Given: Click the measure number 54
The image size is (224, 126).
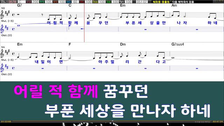Looking at the screenshot, I should tap(3, 47).
